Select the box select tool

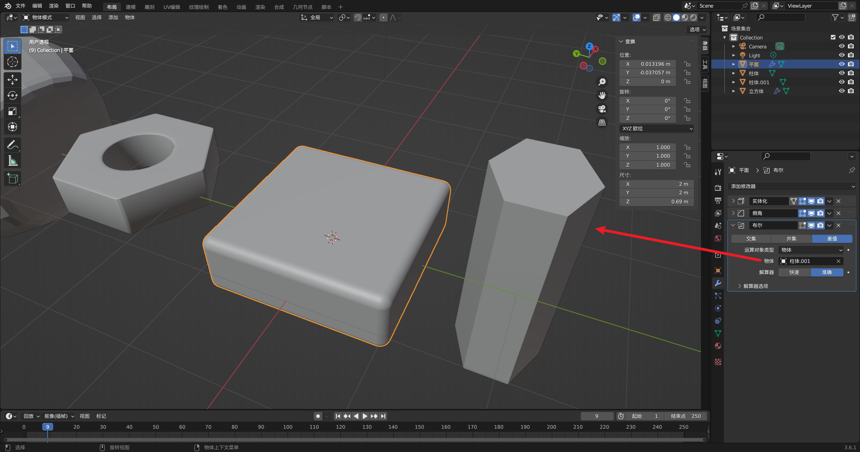pos(13,46)
